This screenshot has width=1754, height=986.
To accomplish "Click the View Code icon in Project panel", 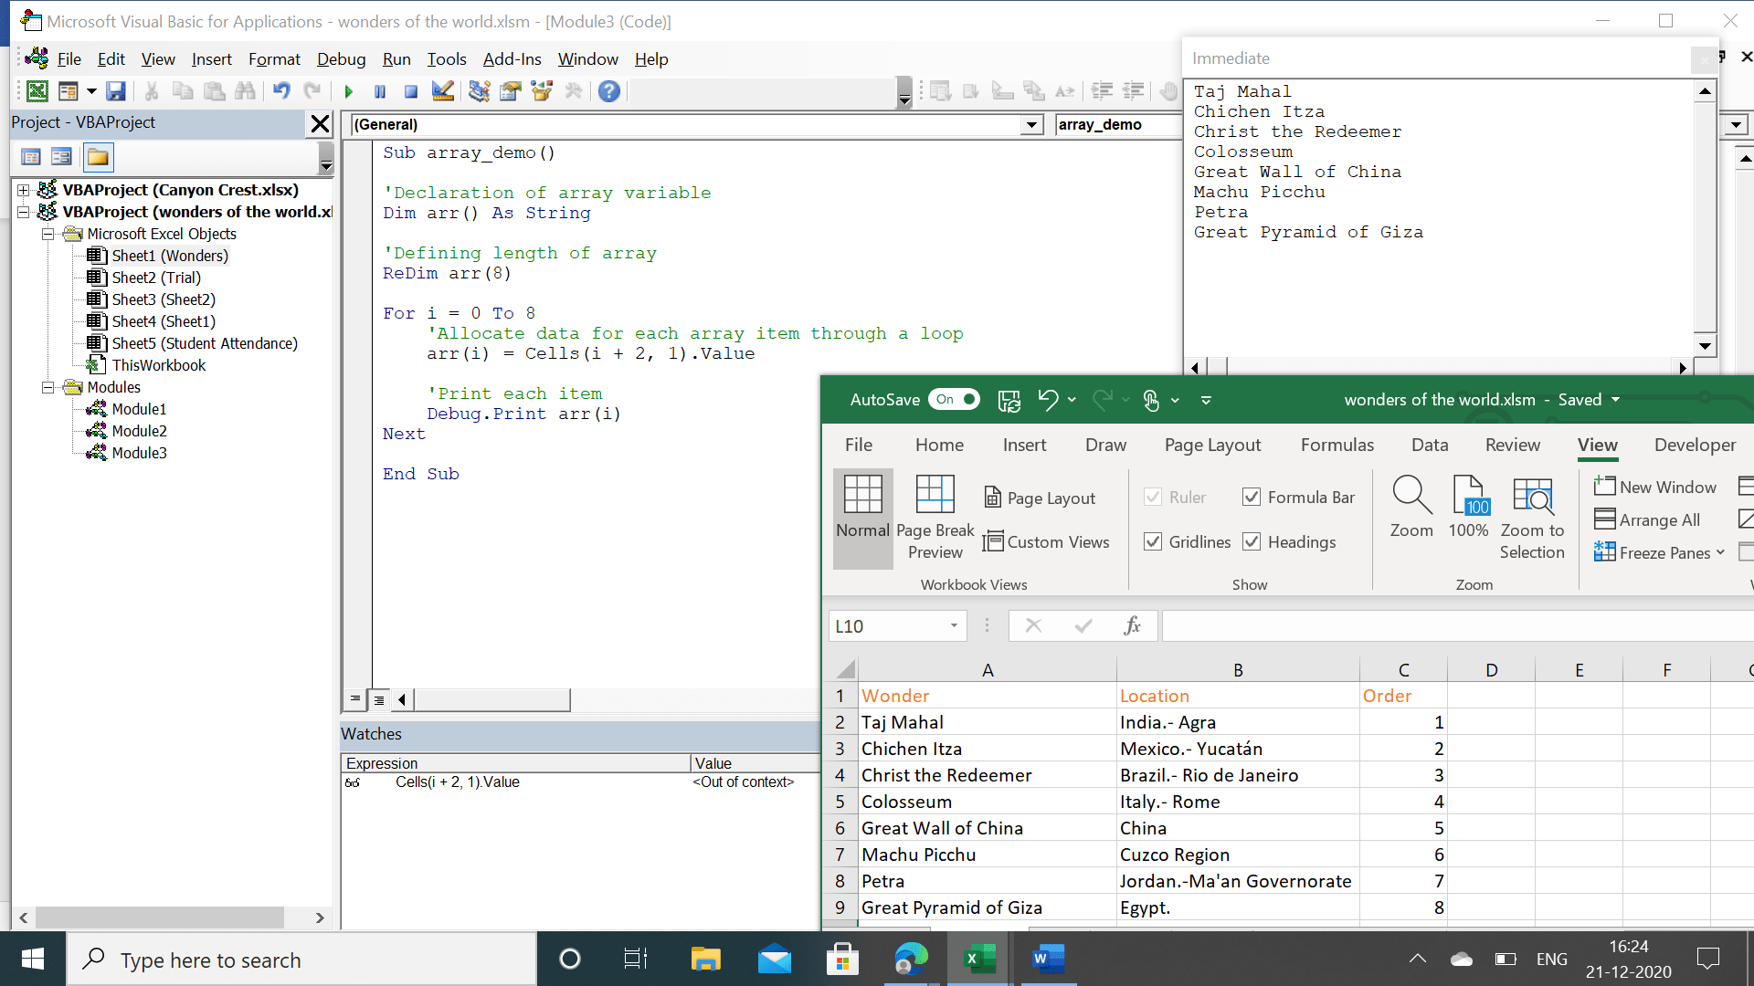I will [x=31, y=156].
